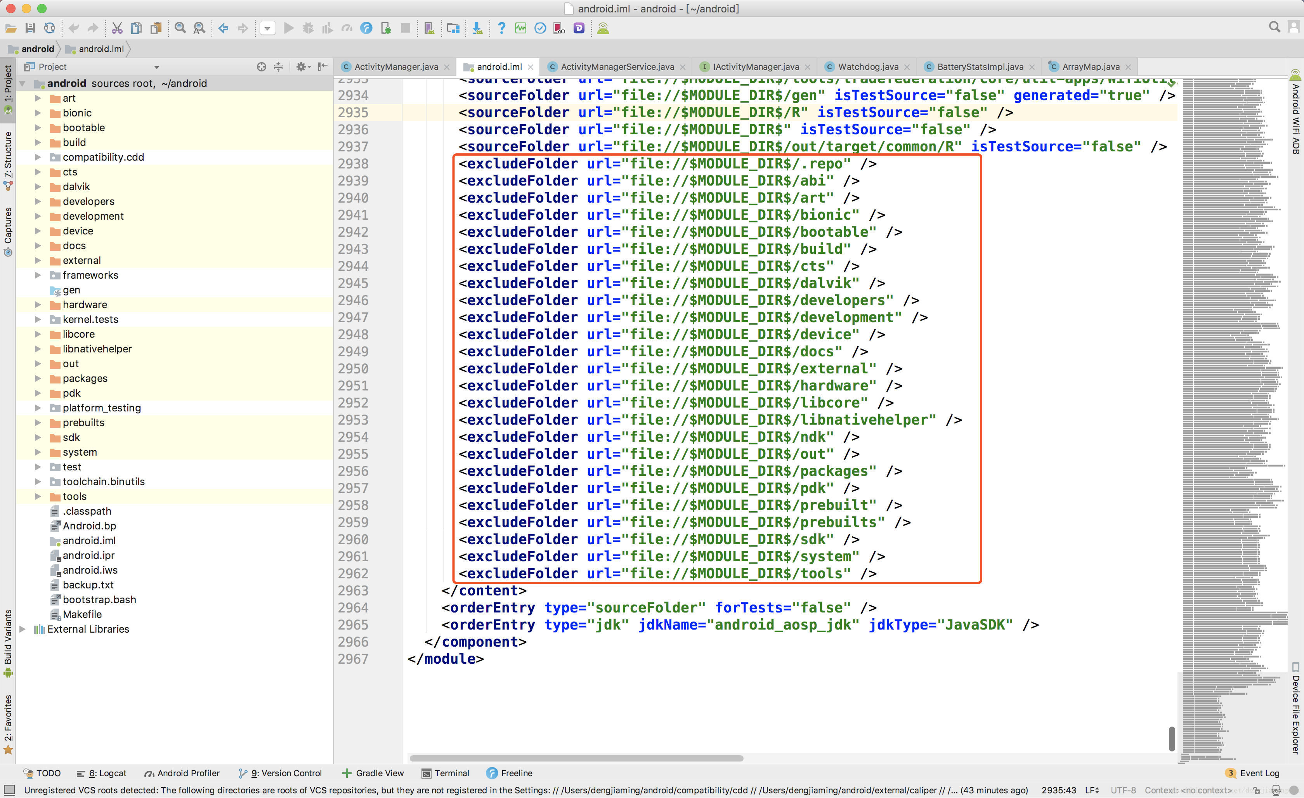
Task: Click the blue Freeline toolbar icon
Action: 366,28
